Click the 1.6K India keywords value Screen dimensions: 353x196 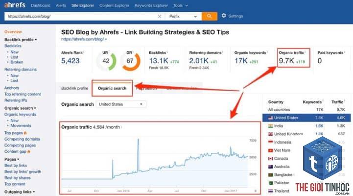pos(319,126)
